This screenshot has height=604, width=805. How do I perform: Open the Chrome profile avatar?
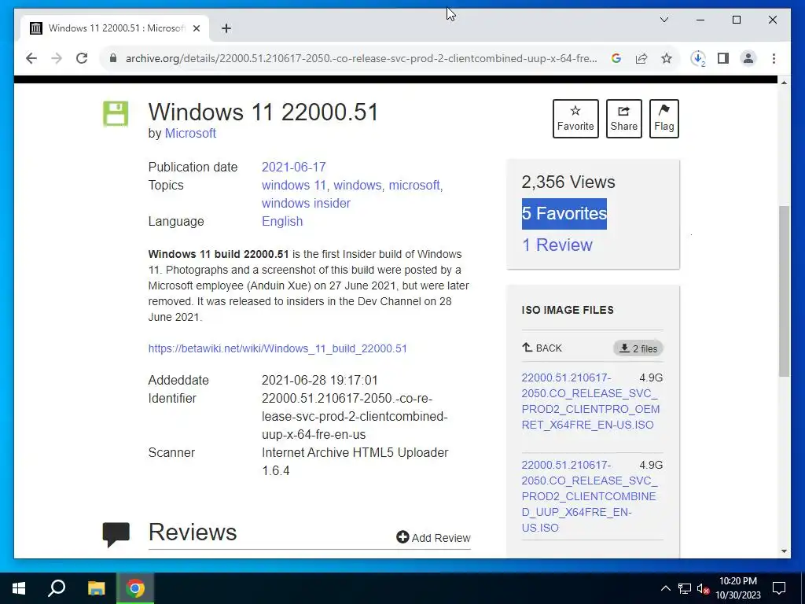[748, 58]
